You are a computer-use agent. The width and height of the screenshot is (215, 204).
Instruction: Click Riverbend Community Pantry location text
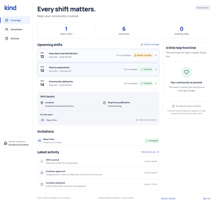[x=59, y=106]
